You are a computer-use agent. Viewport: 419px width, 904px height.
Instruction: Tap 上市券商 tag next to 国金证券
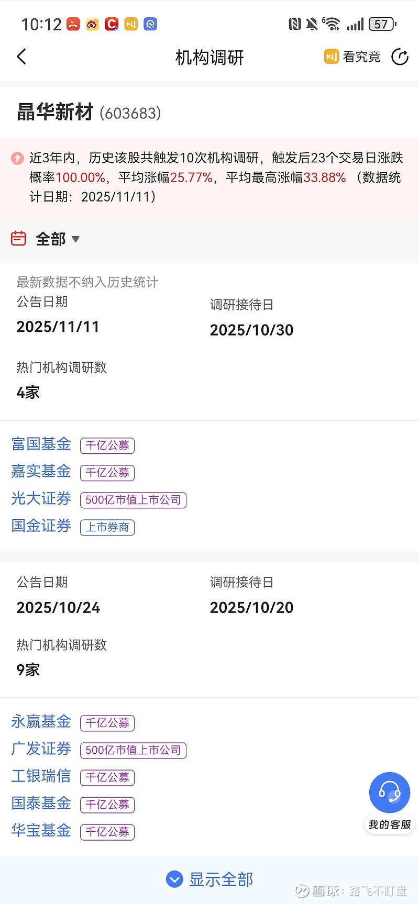[x=107, y=527]
